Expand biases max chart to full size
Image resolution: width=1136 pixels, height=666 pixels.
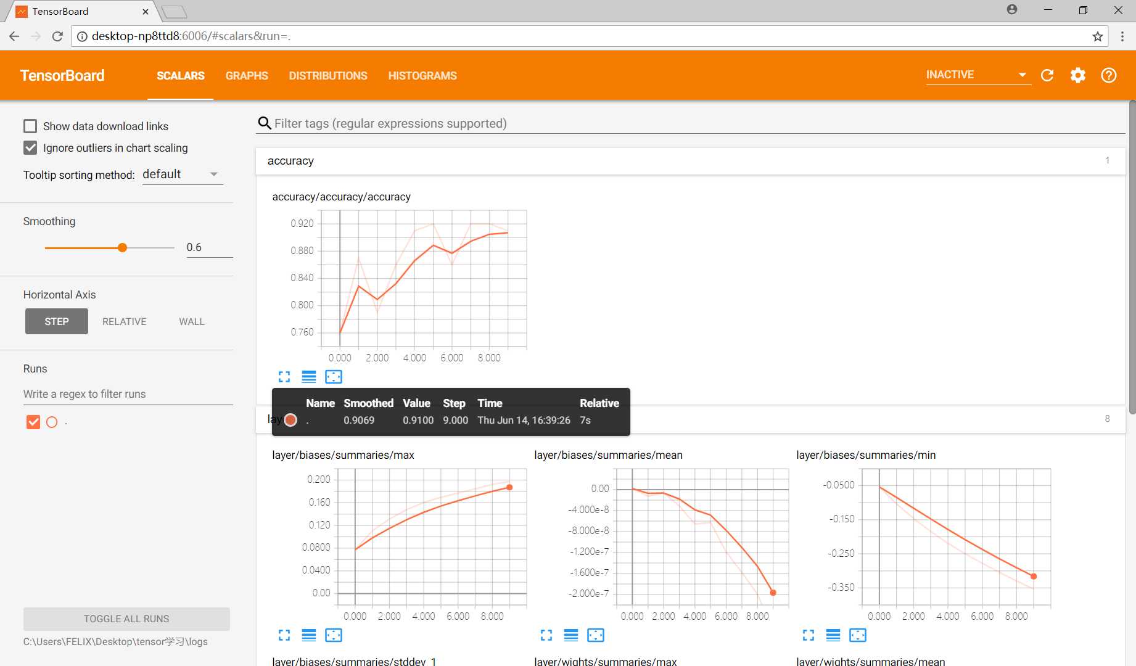tap(284, 635)
